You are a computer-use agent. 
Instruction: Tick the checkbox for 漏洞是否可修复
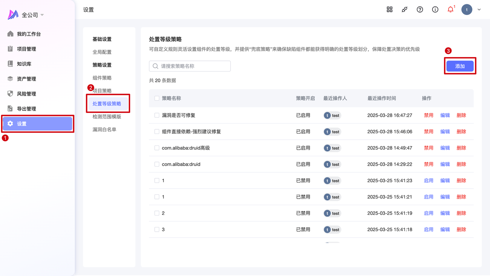click(x=157, y=115)
